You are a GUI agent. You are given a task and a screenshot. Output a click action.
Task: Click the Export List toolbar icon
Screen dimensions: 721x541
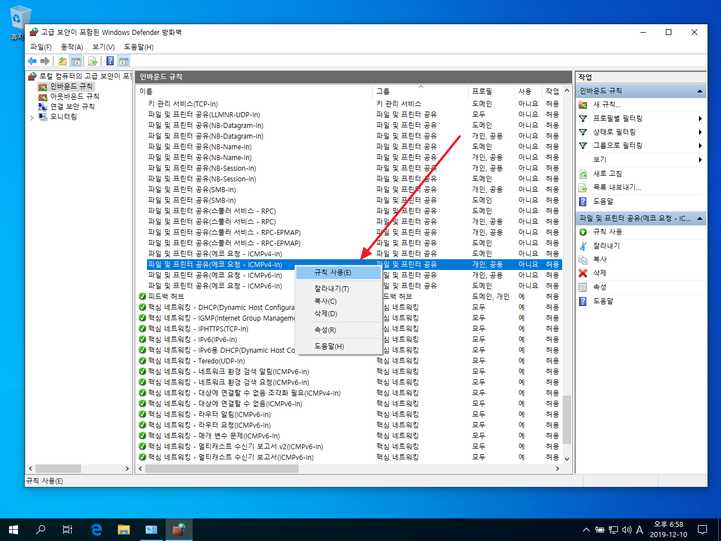pyautogui.click(x=93, y=61)
